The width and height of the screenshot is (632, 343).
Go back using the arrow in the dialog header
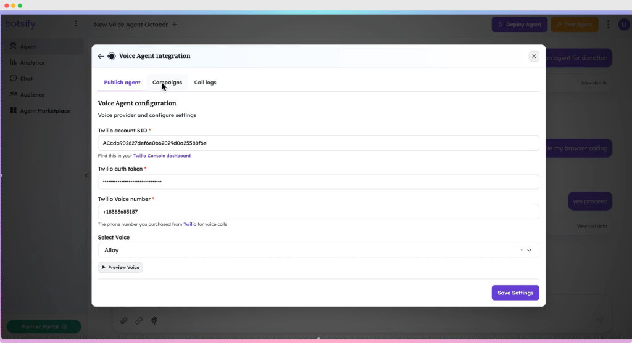[x=101, y=56]
